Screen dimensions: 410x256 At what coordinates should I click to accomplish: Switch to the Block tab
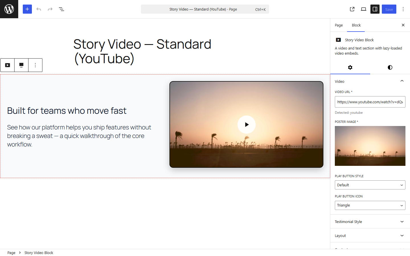point(356,25)
